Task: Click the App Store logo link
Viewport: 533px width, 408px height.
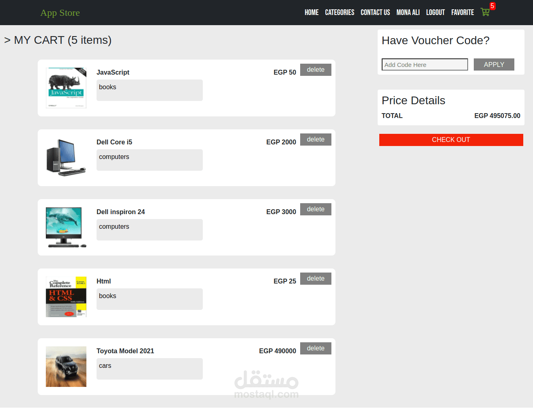Action: point(60,13)
